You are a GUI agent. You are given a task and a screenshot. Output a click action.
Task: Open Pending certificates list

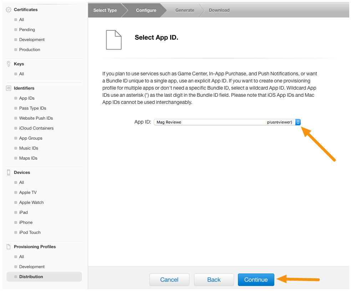click(x=27, y=30)
